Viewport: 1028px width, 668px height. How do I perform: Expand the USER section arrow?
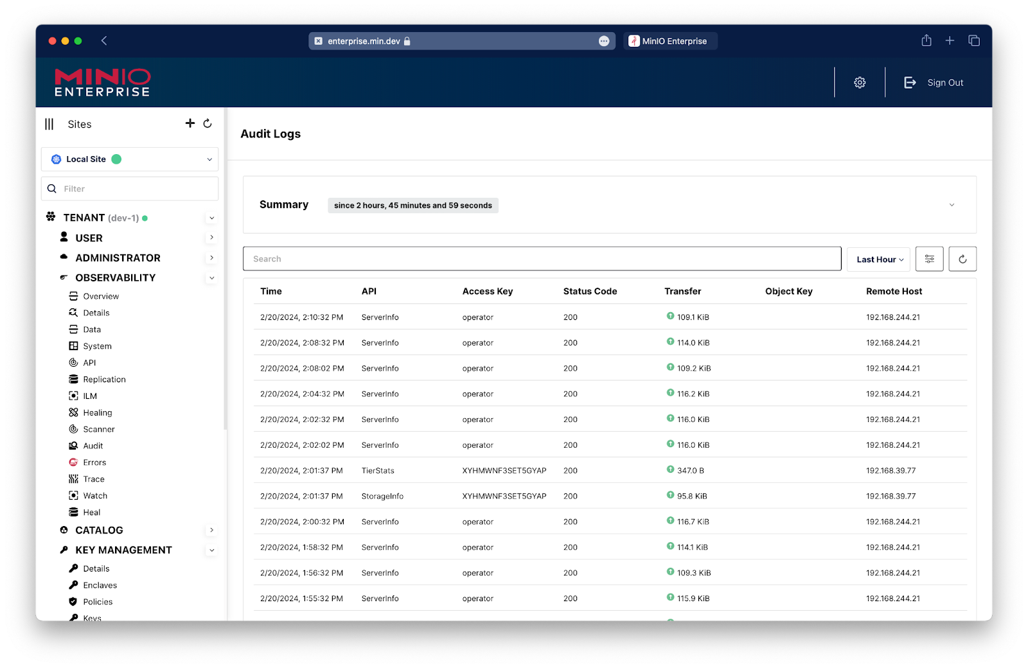click(x=211, y=238)
